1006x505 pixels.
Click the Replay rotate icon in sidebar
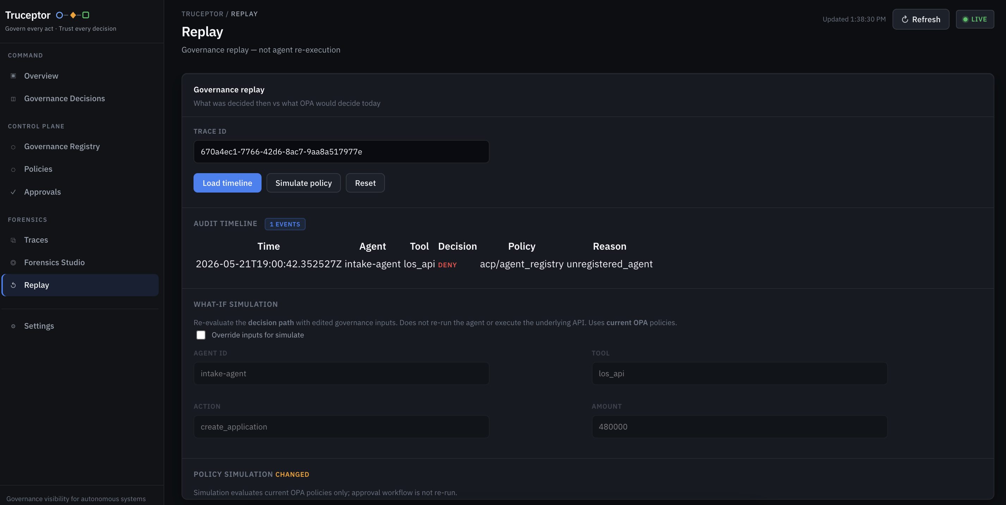(13, 285)
